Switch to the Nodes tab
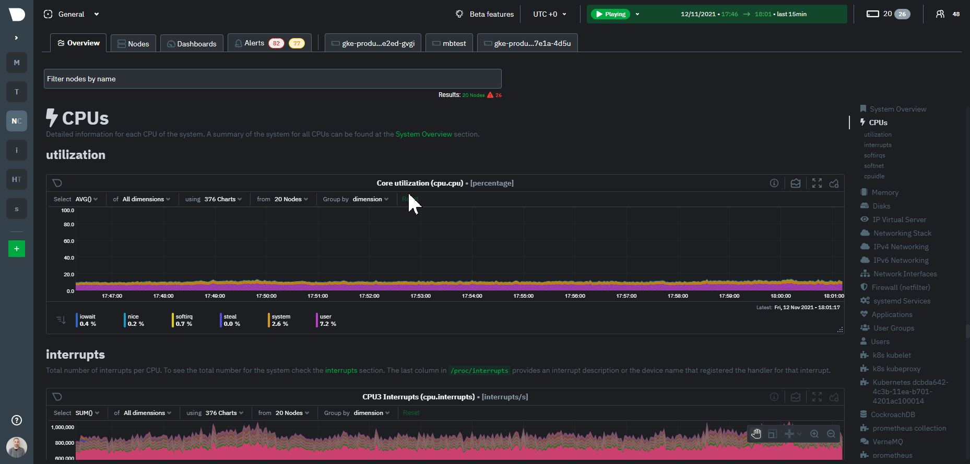Viewport: 970px width, 464px height. (x=133, y=43)
